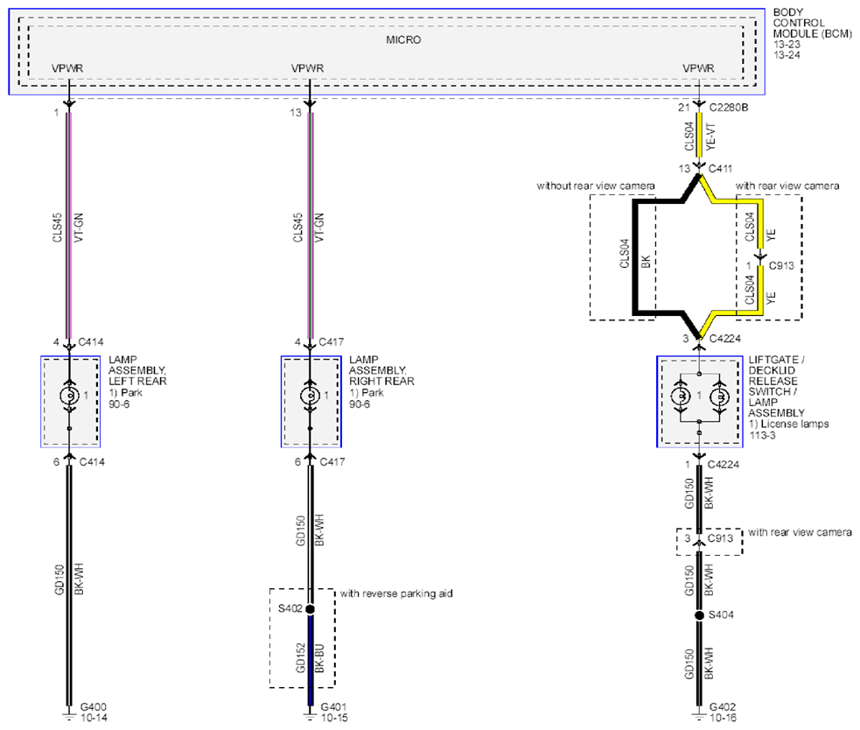
Task: Click the C414 label at pin 6
Action: [92, 462]
